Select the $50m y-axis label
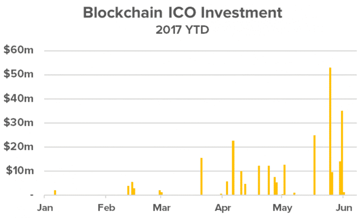This screenshot has width=360, height=218. click(x=18, y=75)
